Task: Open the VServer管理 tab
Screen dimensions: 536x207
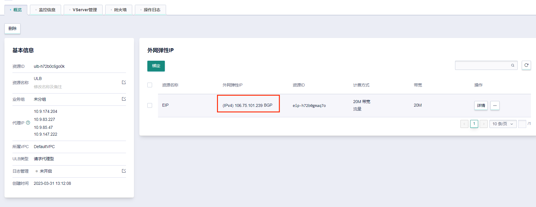Action: tap(83, 10)
